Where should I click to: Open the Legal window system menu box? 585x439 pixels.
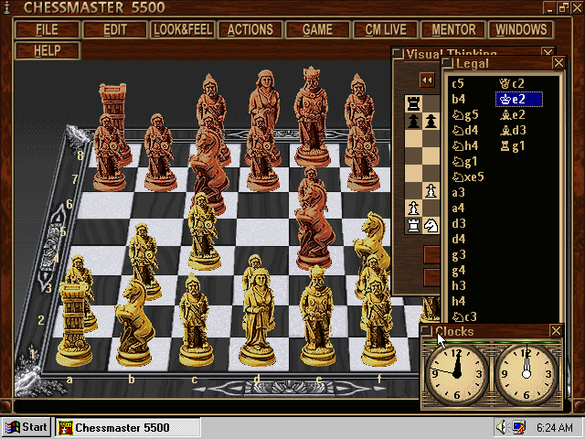[x=447, y=63]
